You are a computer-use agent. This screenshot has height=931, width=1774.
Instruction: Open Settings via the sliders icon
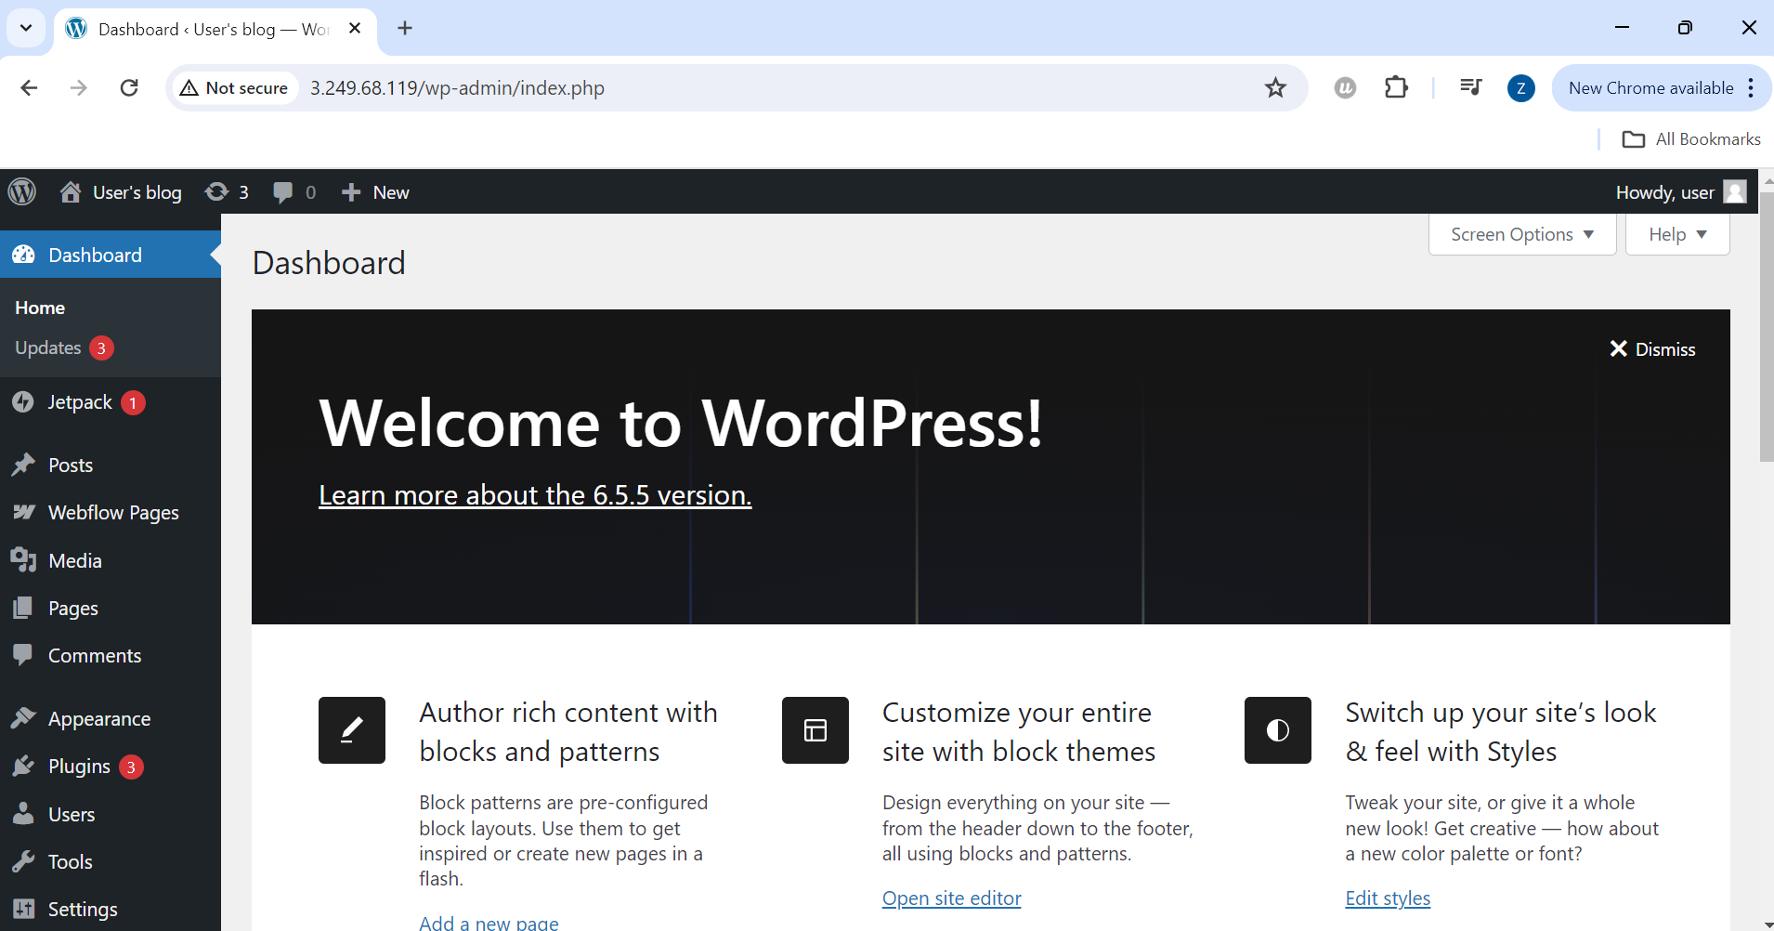[23, 909]
